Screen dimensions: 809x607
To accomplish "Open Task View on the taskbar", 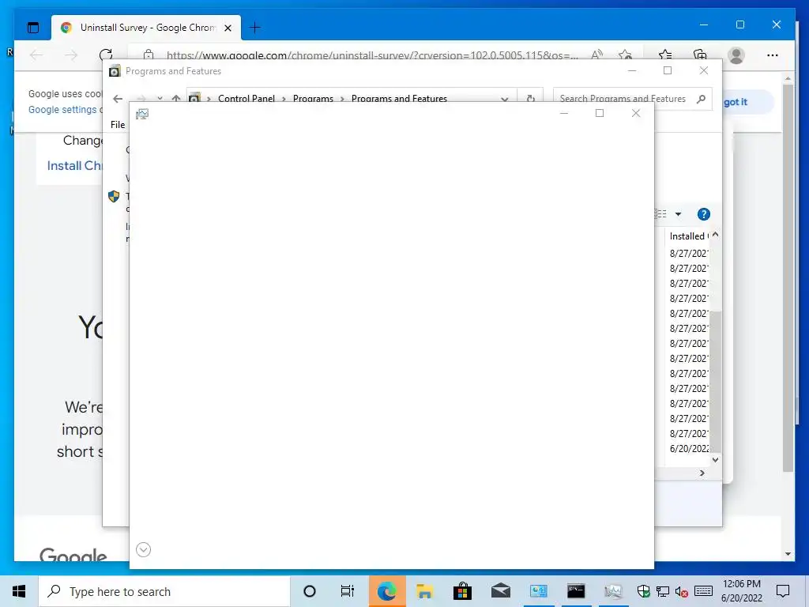I will click(348, 591).
